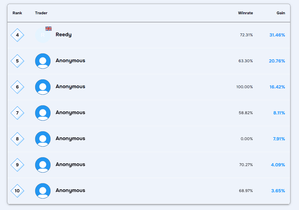Open the avatar for rank 9 Anonymous
The width and height of the screenshot is (299, 210).
(x=43, y=165)
